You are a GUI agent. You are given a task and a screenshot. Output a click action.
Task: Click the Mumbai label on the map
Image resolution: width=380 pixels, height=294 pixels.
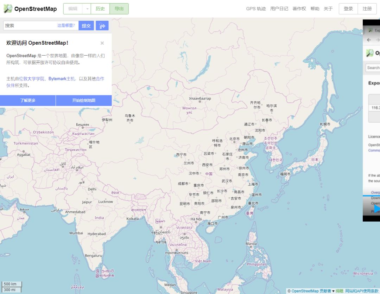pos(76,233)
